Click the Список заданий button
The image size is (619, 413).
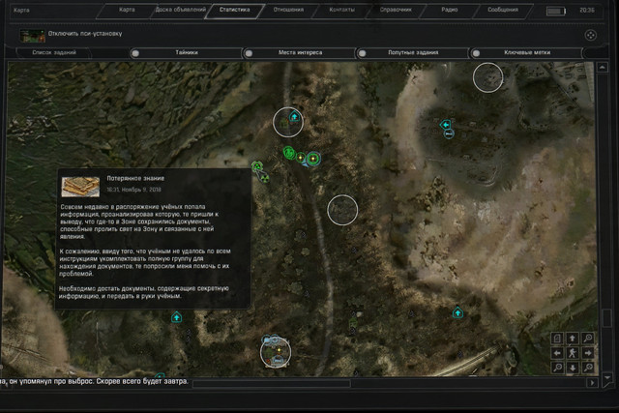pos(54,52)
